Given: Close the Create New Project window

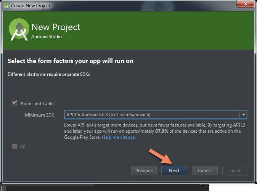Looking at the screenshot, I should click(x=246, y=5).
